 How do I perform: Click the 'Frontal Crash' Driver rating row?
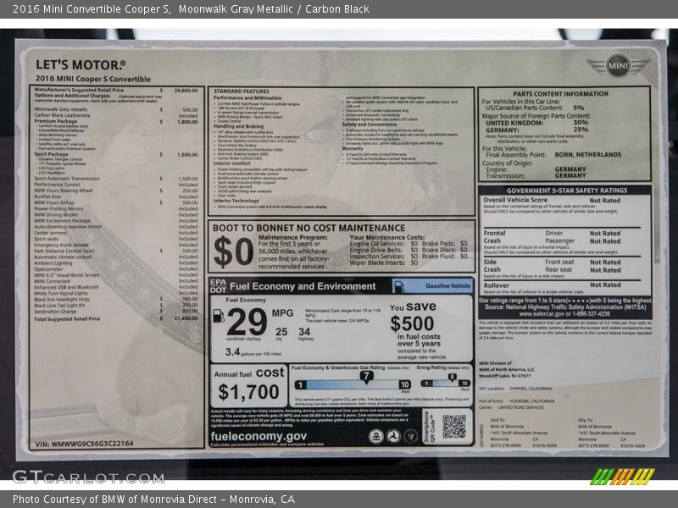[x=552, y=234]
